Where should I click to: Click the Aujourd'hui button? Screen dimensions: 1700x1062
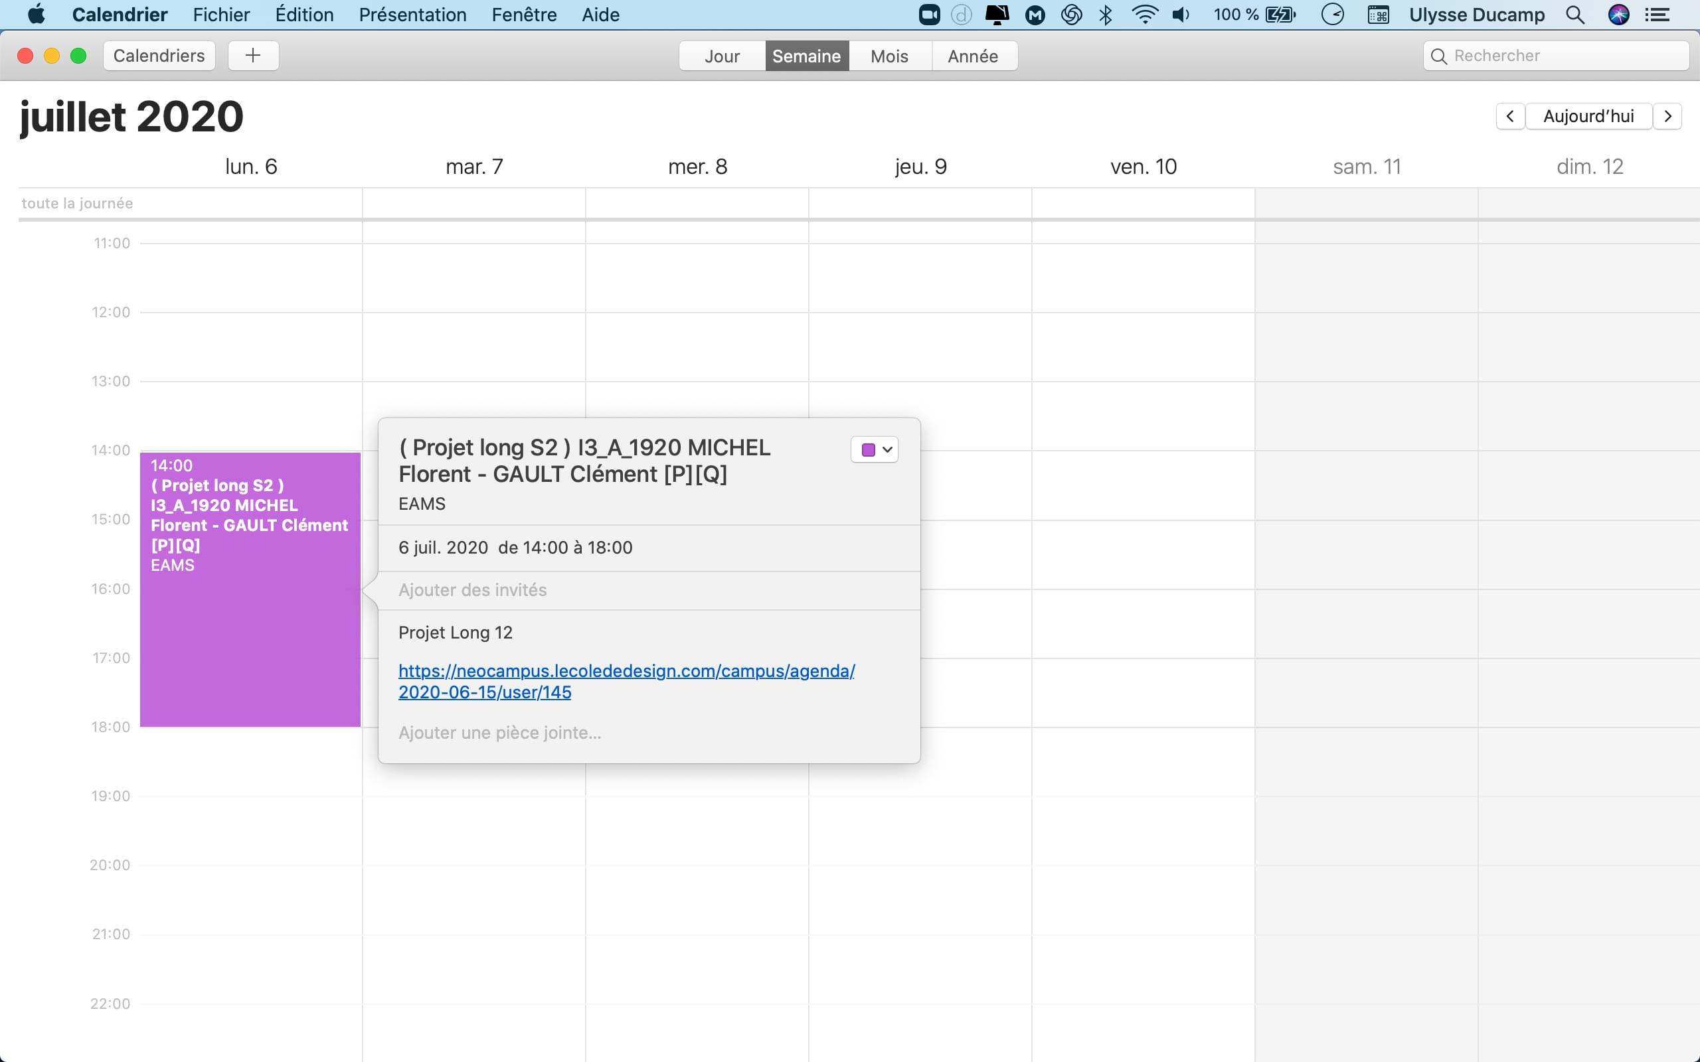pos(1588,116)
